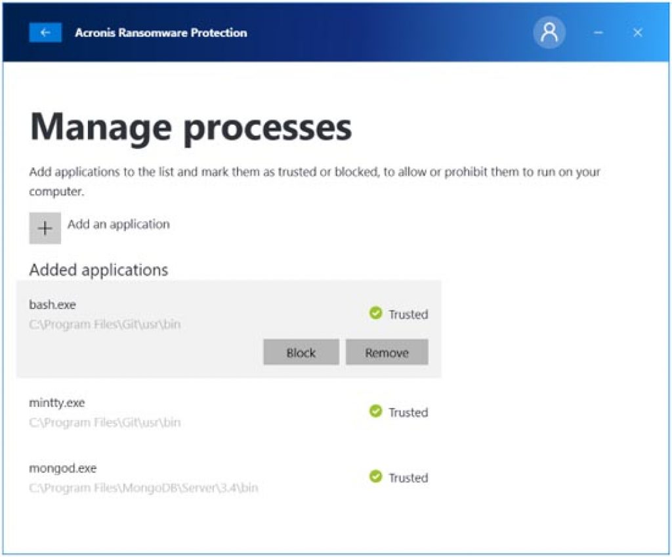Select the mintty.exe entry
Image resolution: width=672 pixels, height=557 pixels.
58,402
